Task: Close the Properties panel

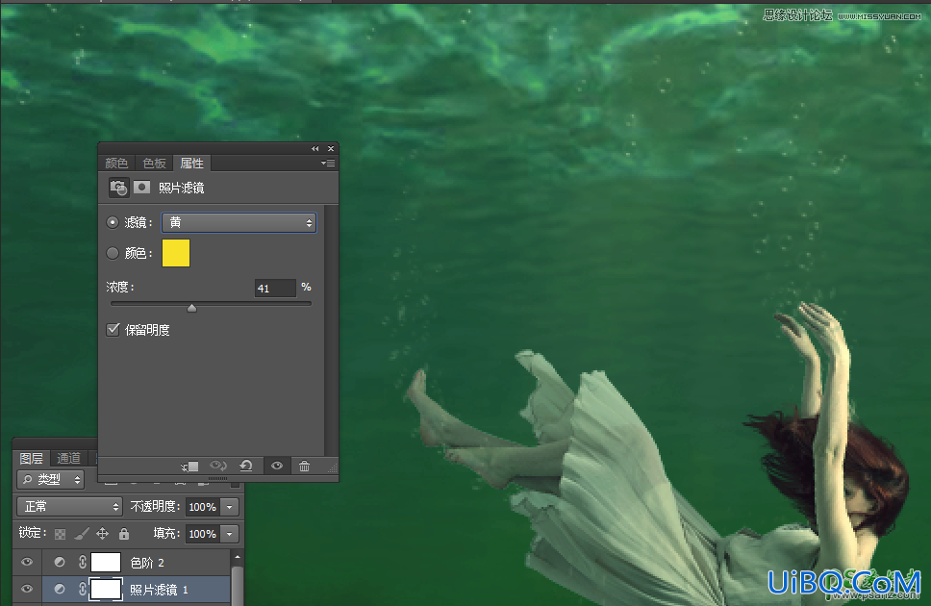Action: 331,148
